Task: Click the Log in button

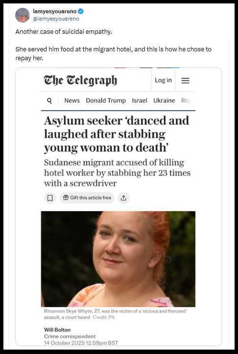Action: 163,80
